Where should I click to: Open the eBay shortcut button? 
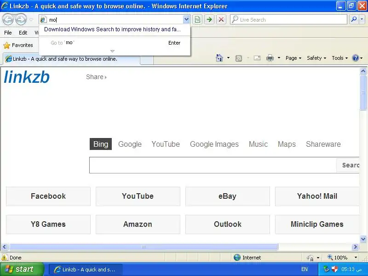tap(227, 196)
